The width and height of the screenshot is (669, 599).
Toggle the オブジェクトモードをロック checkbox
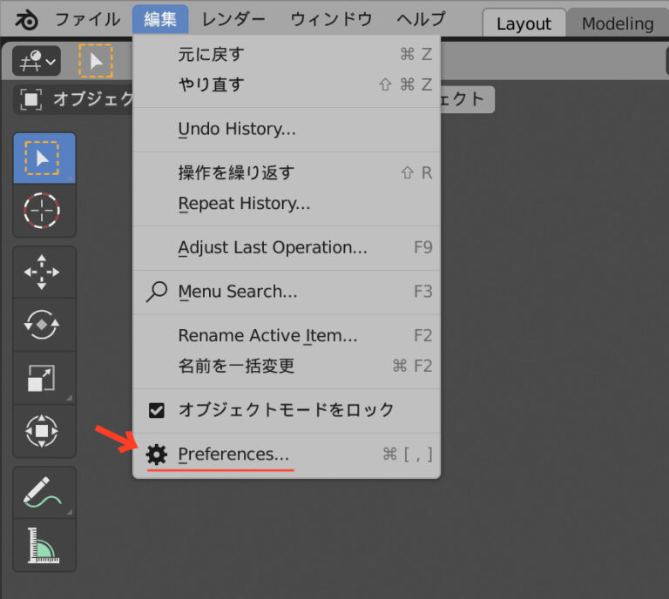click(157, 410)
